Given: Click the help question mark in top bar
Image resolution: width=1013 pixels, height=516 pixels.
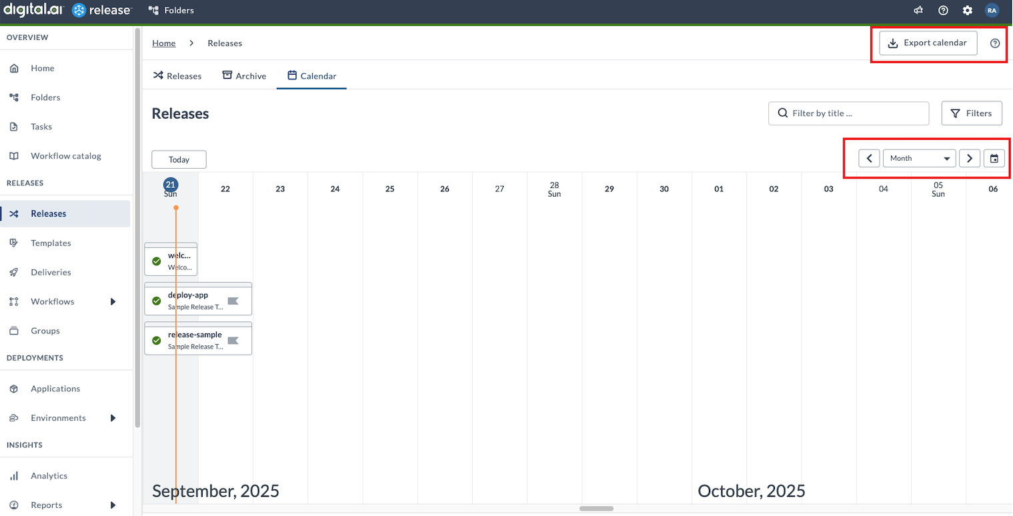Looking at the screenshot, I should click(943, 10).
